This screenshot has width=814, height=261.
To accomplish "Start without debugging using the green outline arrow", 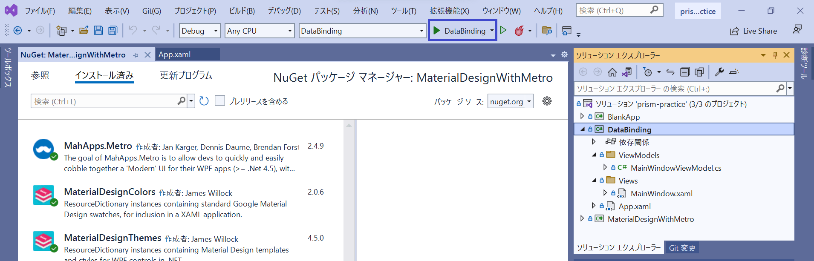I will coord(503,30).
